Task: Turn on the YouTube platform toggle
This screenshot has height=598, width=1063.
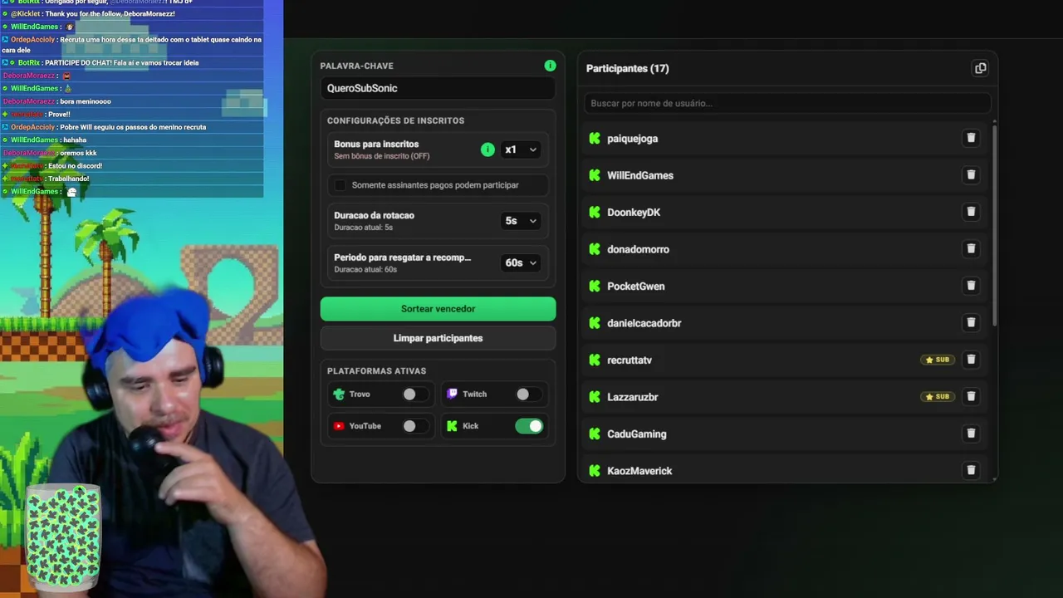Action: pyautogui.click(x=414, y=426)
